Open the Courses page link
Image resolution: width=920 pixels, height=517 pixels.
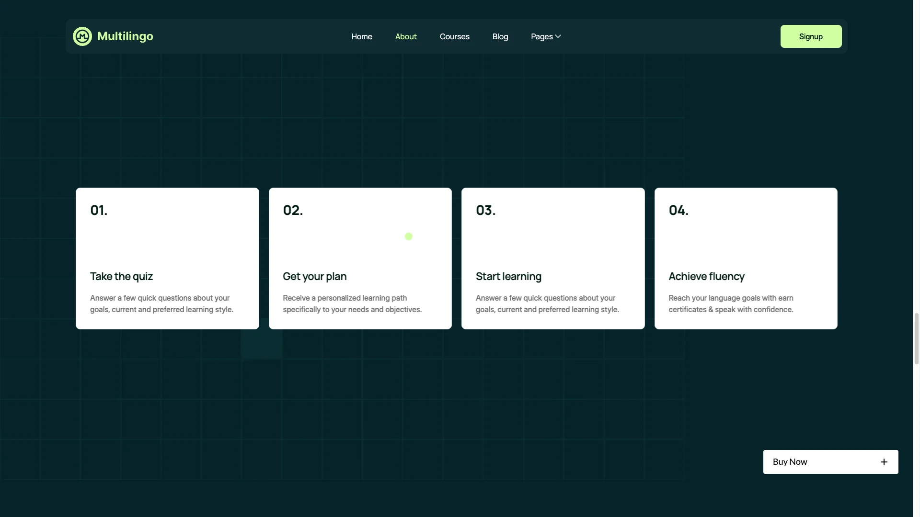[454, 36]
